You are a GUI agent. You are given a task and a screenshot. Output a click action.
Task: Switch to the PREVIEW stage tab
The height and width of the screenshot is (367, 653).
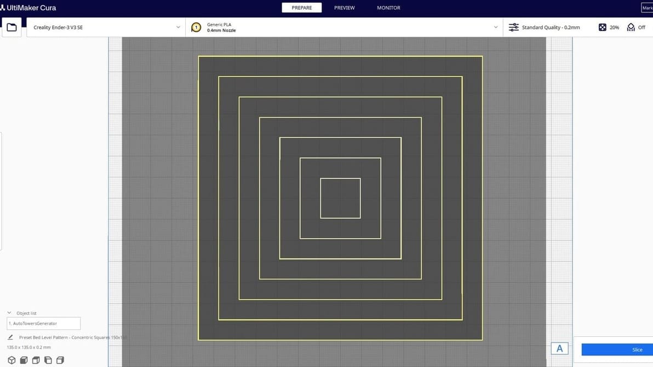[344, 8]
